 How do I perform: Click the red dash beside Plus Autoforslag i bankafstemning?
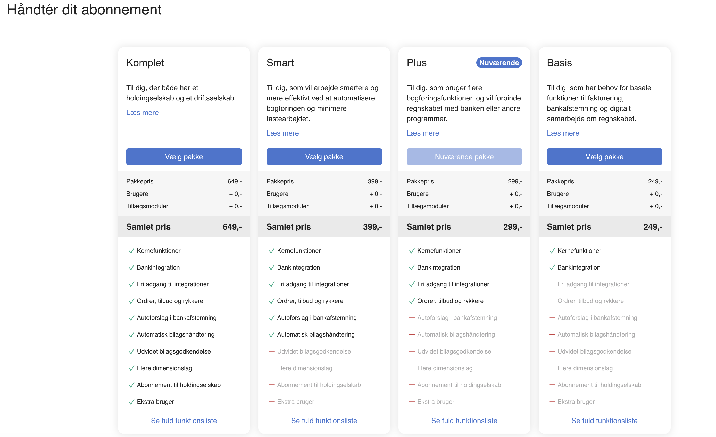pyautogui.click(x=412, y=318)
